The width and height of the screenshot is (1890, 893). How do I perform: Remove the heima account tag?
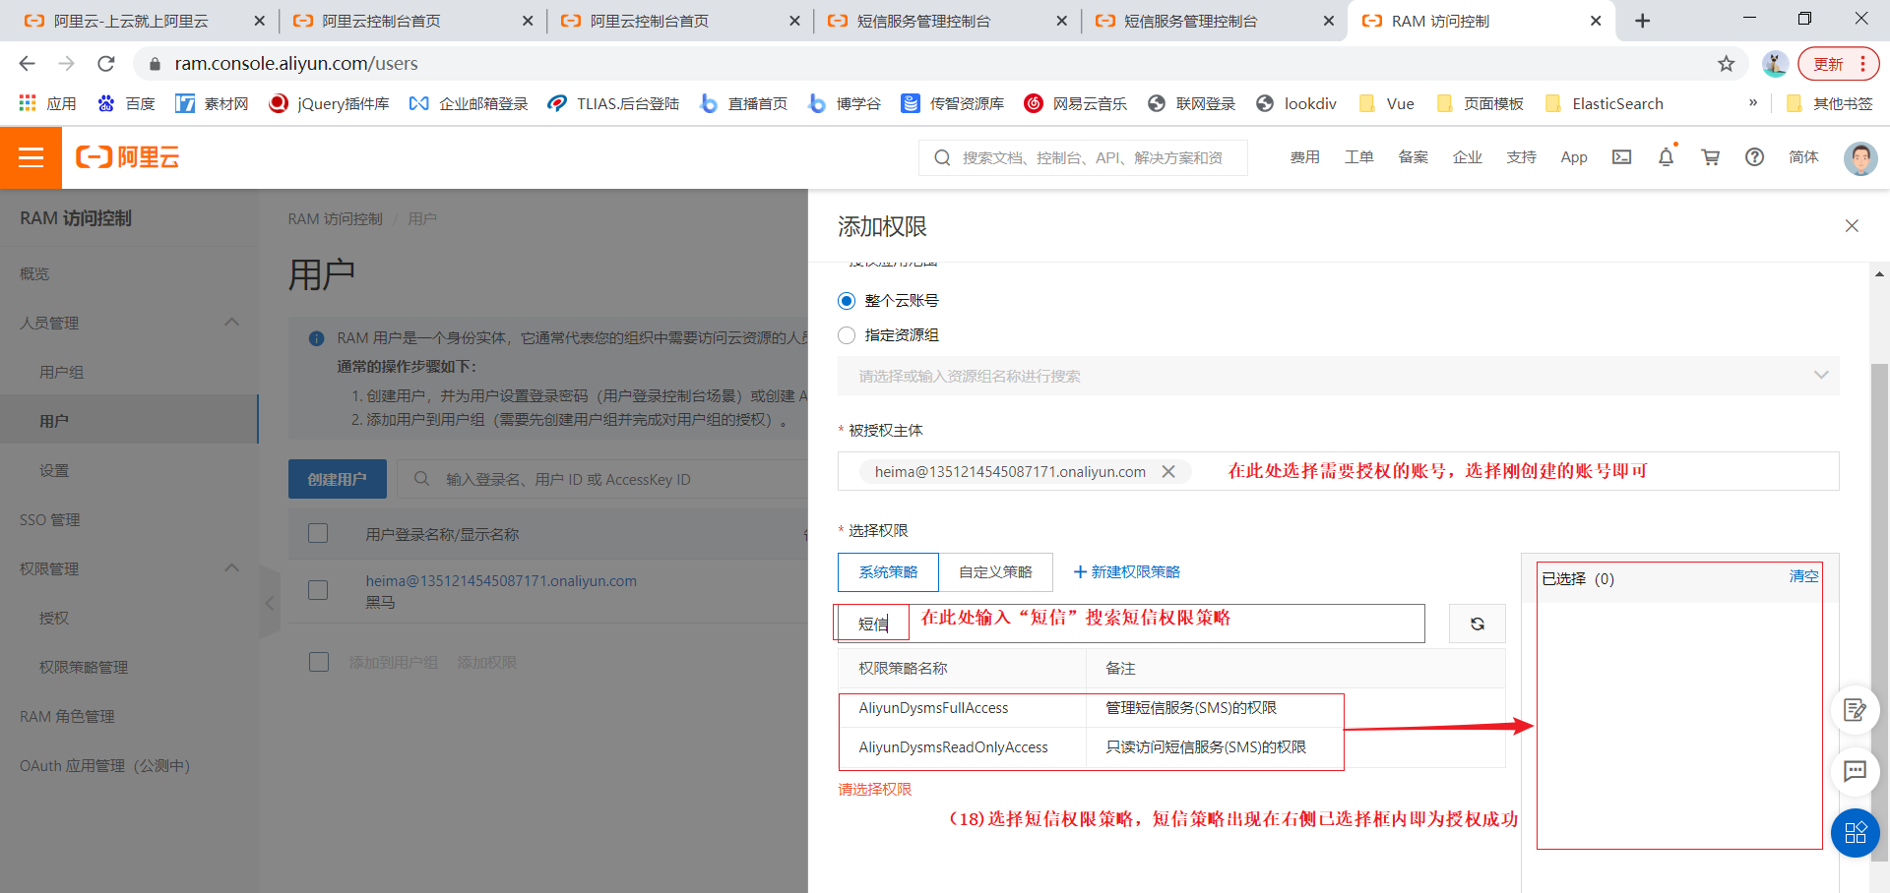[x=1168, y=472]
